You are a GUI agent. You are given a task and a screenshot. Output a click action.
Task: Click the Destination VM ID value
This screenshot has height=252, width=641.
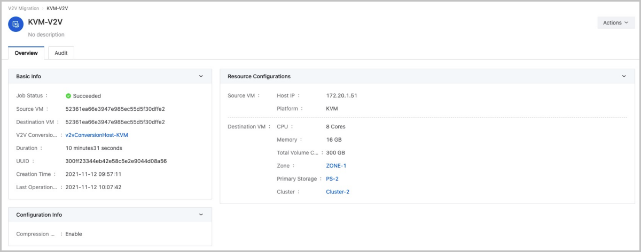(115, 122)
